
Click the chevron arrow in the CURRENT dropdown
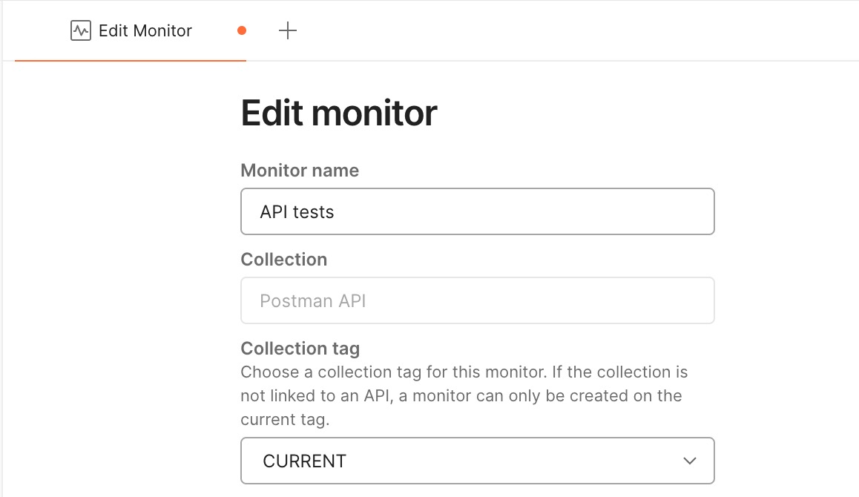pyautogui.click(x=690, y=461)
